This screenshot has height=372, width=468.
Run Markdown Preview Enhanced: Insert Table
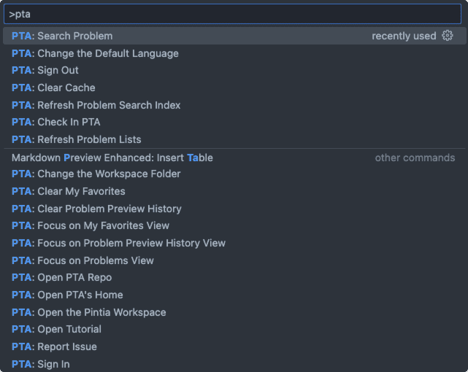point(234,158)
